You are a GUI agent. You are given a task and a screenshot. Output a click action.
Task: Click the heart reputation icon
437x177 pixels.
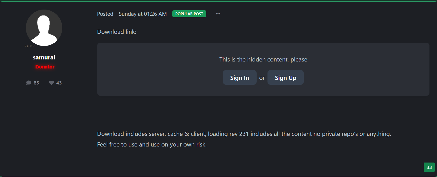(51, 83)
